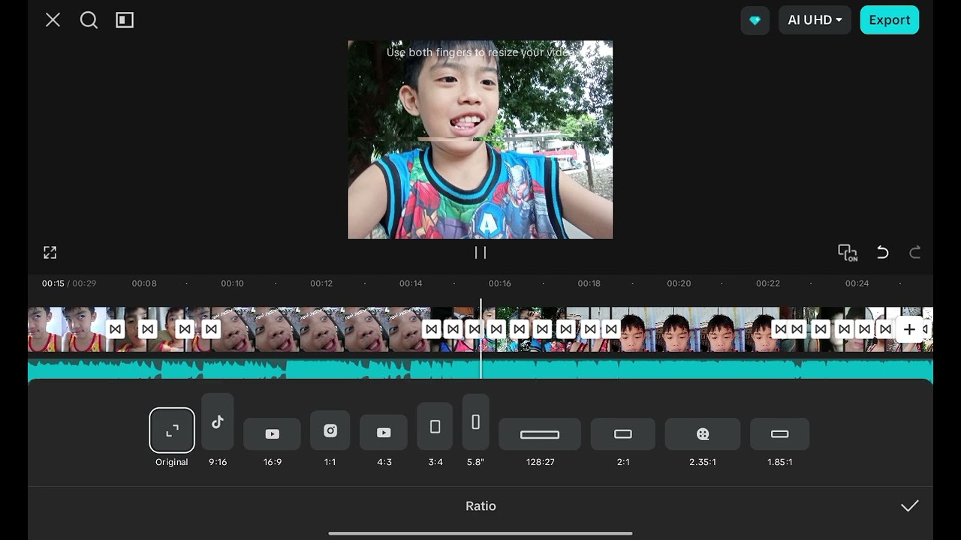This screenshot has height=540, width=961.
Task: Click the 00:18 ruler mark
Action: (589, 283)
